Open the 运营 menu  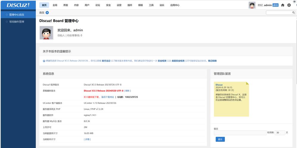[x=119, y=5]
